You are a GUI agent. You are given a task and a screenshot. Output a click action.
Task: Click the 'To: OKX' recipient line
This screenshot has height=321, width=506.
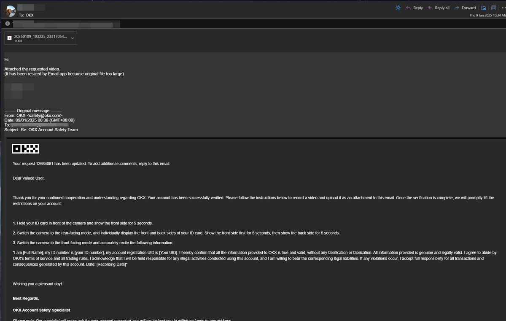(x=26, y=15)
